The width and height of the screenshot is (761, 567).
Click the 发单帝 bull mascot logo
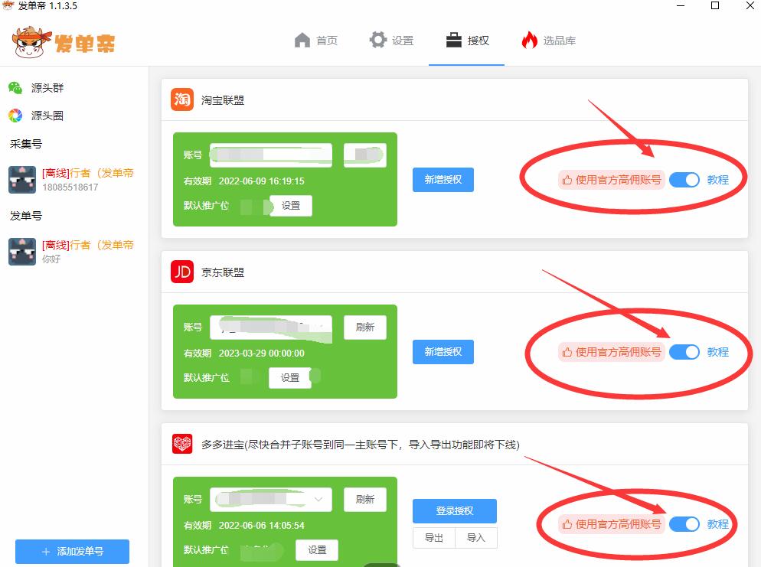[x=31, y=42]
